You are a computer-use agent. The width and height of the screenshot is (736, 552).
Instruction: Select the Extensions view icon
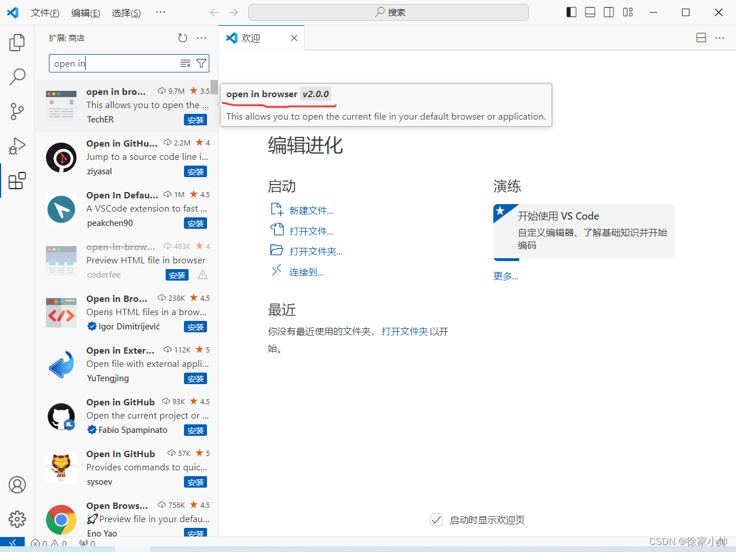click(17, 181)
